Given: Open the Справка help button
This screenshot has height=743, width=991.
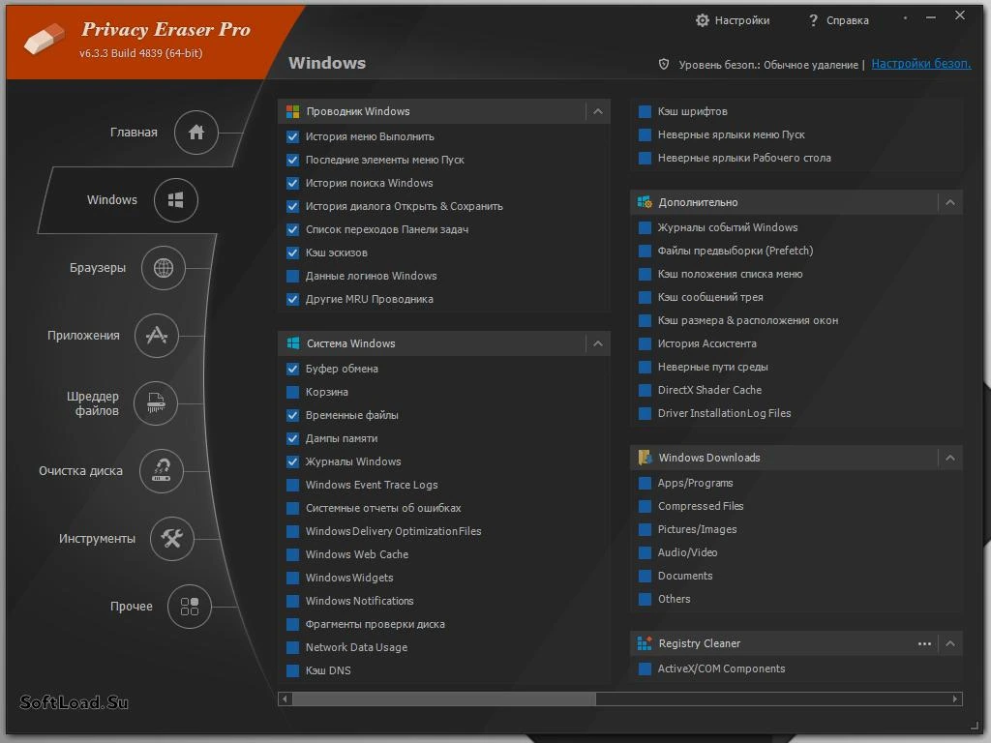Looking at the screenshot, I should (839, 20).
